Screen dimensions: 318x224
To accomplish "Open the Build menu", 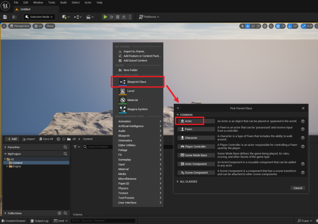I will [63, 2].
